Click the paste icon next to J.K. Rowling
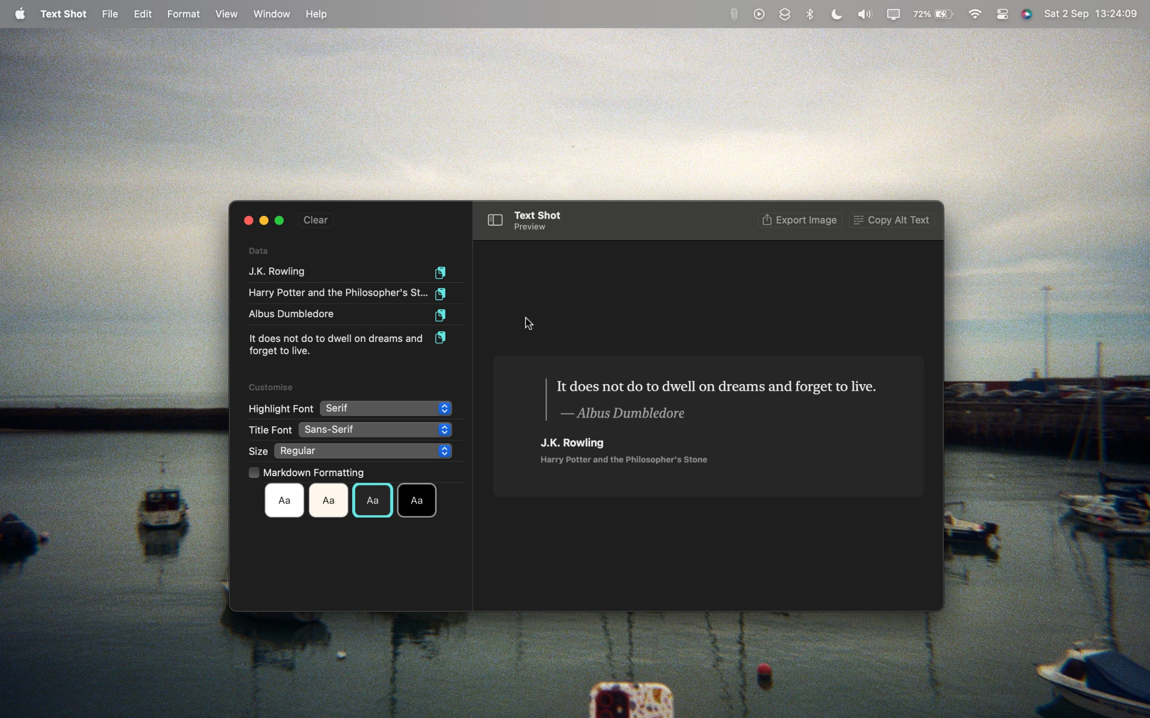The height and width of the screenshot is (718, 1150). [x=440, y=272]
